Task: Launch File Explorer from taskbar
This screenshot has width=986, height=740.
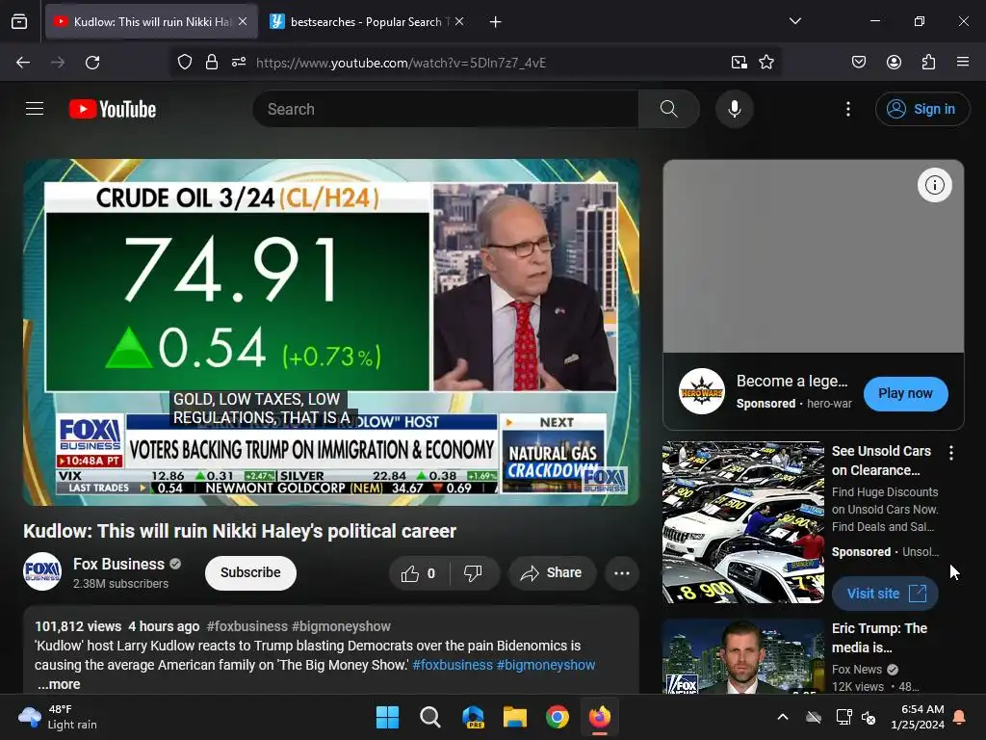Action: coord(515,717)
